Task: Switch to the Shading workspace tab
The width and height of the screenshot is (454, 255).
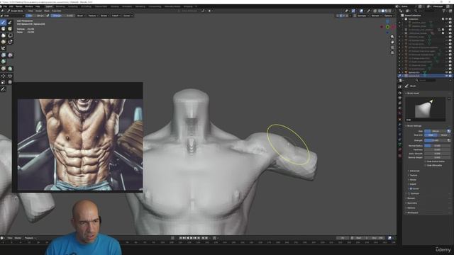Action: pyautogui.click(x=115, y=6)
